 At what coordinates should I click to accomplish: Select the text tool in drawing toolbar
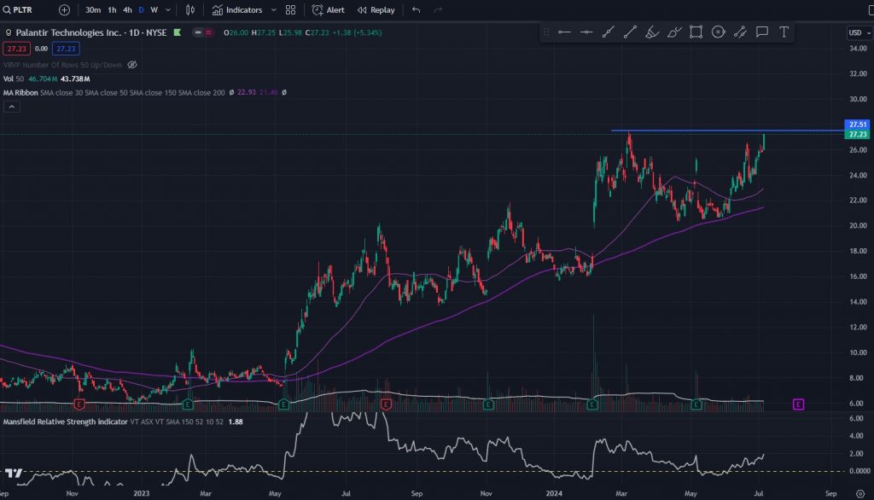coord(784,32)
